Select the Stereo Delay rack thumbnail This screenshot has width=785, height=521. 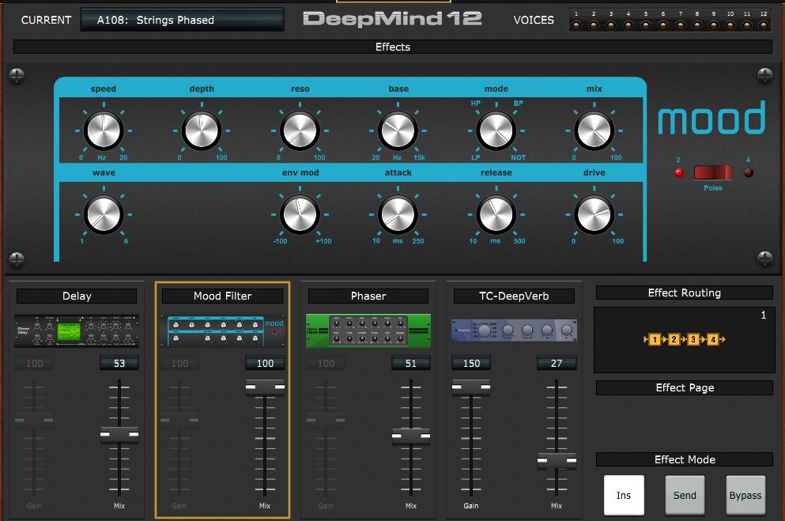click(77, 330)
